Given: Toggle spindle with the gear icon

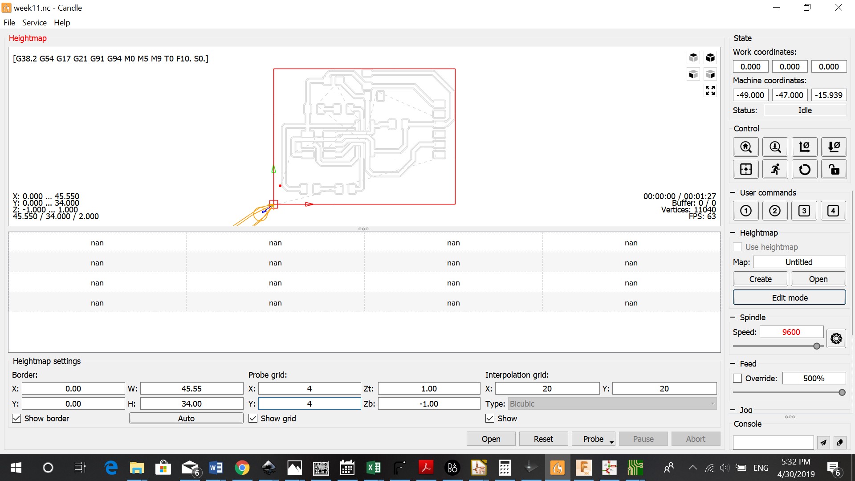Looking at the screenshot, I should 836,338.
